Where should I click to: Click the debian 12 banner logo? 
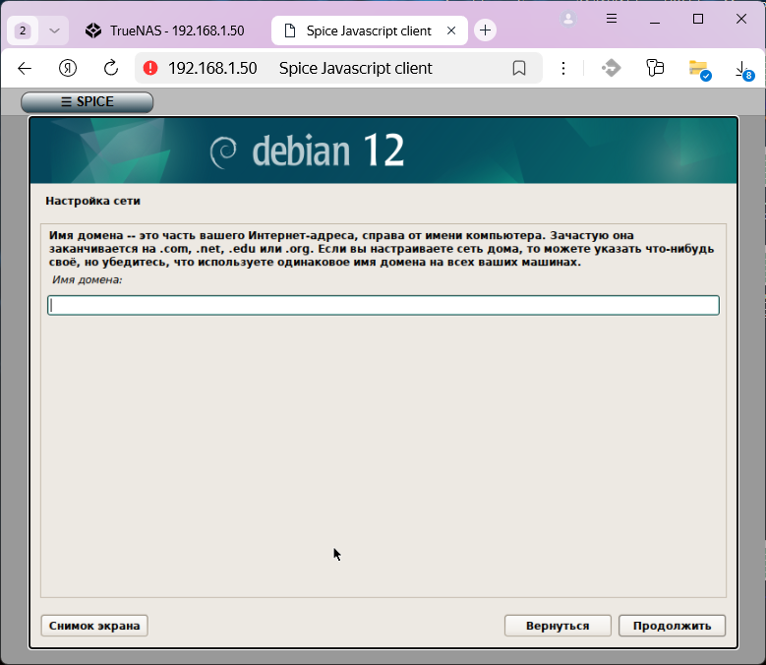click(x=307, y=151)
